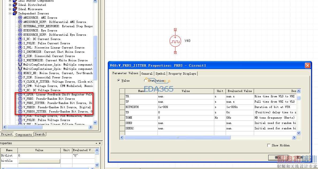The height and width of the screenshot is (169, 318).
Task: Click the parameter table horizontal scrollbar
Action: 178,138
